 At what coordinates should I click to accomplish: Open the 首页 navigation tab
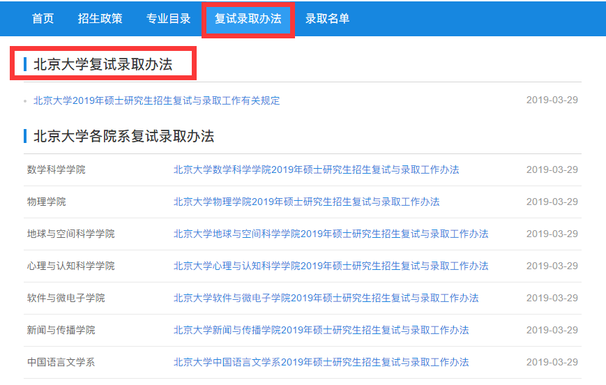click(x=43, y=19)
